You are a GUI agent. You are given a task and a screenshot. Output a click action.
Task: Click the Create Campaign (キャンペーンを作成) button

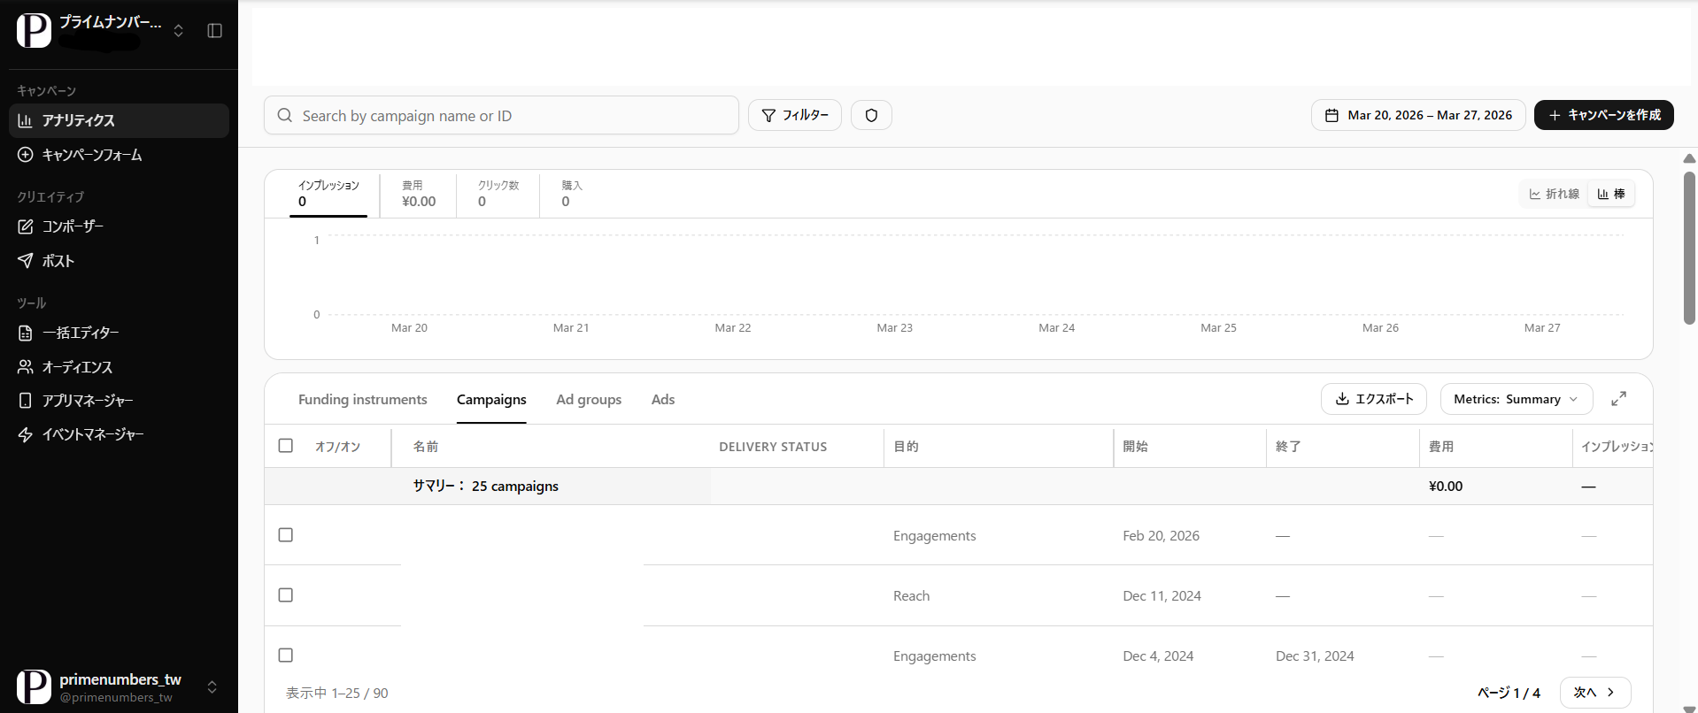pos(1603,115)
